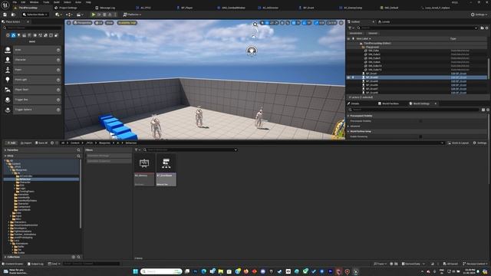
Task: Open the File menu
Action: click(x=15, y=2)
